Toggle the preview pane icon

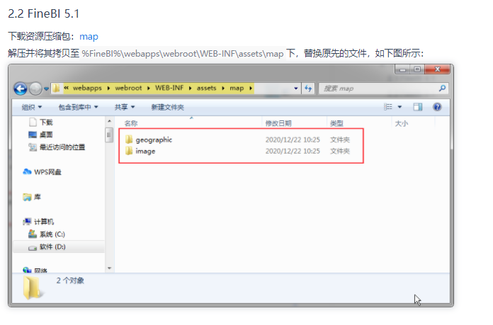click(x=417, y=107)
